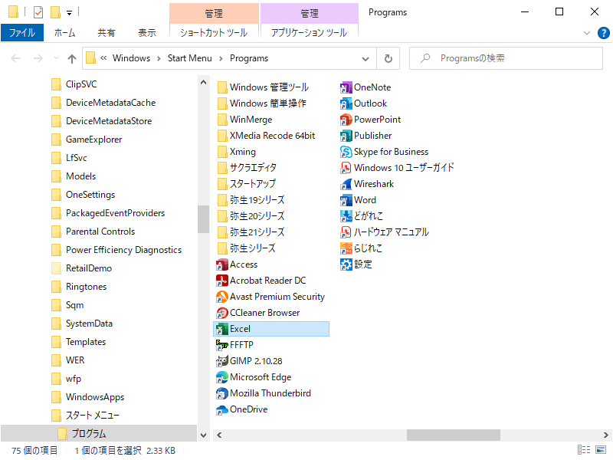Select the FFFTP shortcut icon
This screenshot has height=460, width=613.
pyautogui.click(x=222, y=345)
